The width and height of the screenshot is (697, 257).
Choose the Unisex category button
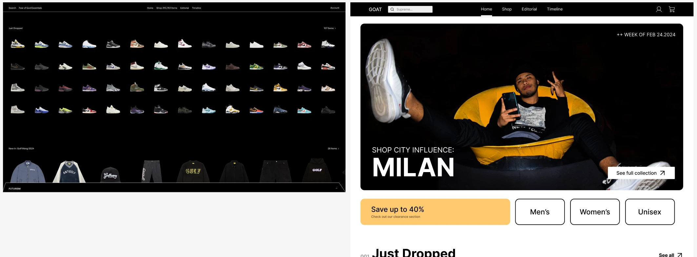(650, 212)
